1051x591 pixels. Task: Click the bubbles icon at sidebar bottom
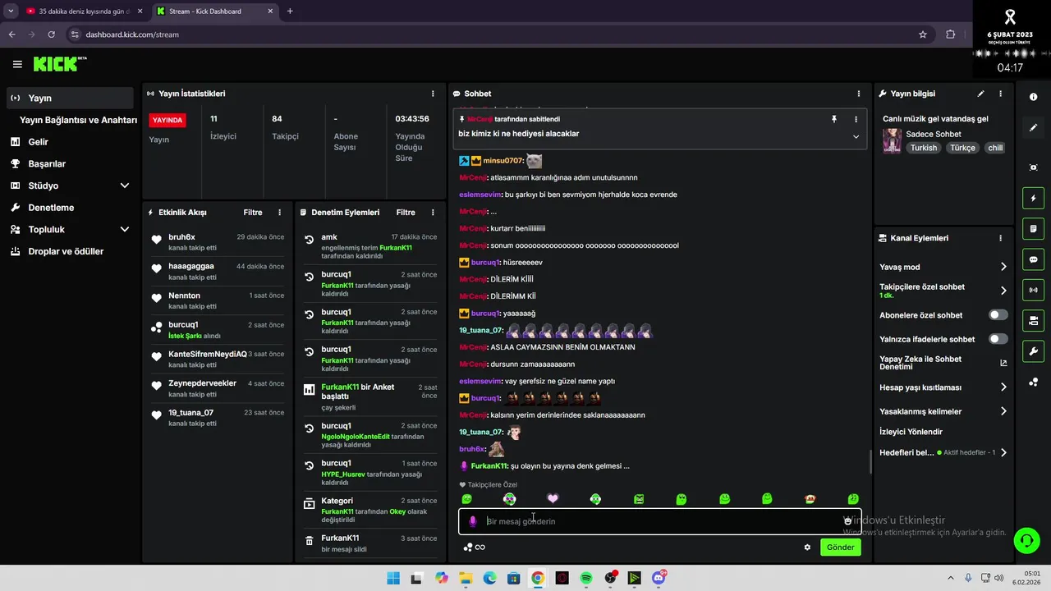pos(1033,382)
